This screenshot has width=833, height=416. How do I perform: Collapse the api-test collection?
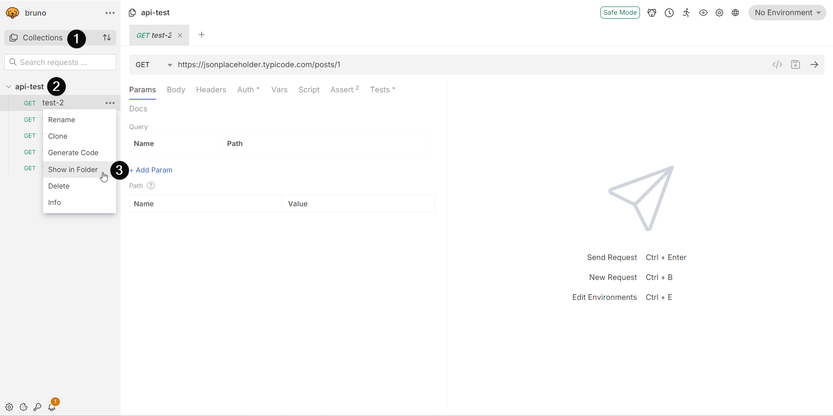[9, 87]
